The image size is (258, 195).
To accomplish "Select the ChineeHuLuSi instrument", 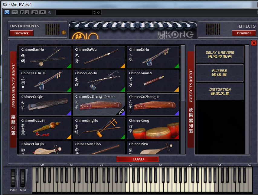I will (45, 128).
